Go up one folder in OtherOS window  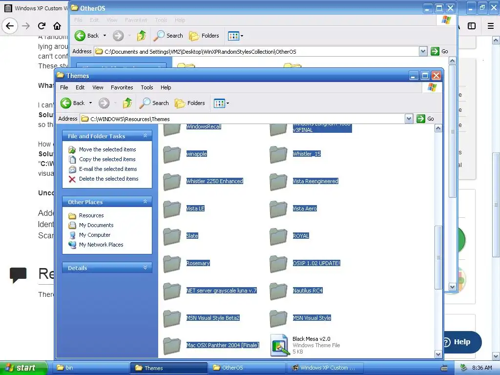click(x=142, y=36)
